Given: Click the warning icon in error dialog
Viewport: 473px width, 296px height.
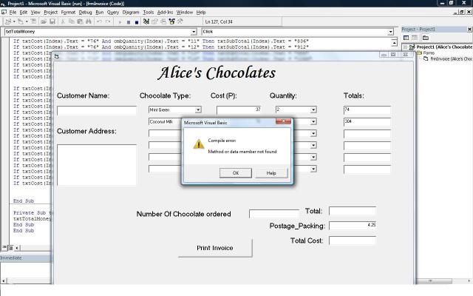Looking at the screenshot, I should tap(198, 144).
